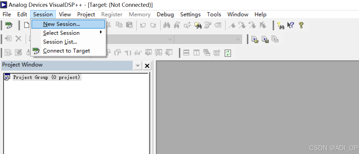359x154 pixels.
Task: Click the Project Window title bar
Action: tap(67, 65)
